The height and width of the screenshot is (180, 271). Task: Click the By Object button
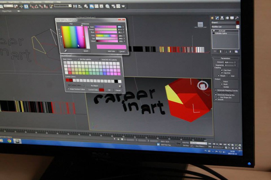click(95, 85)
